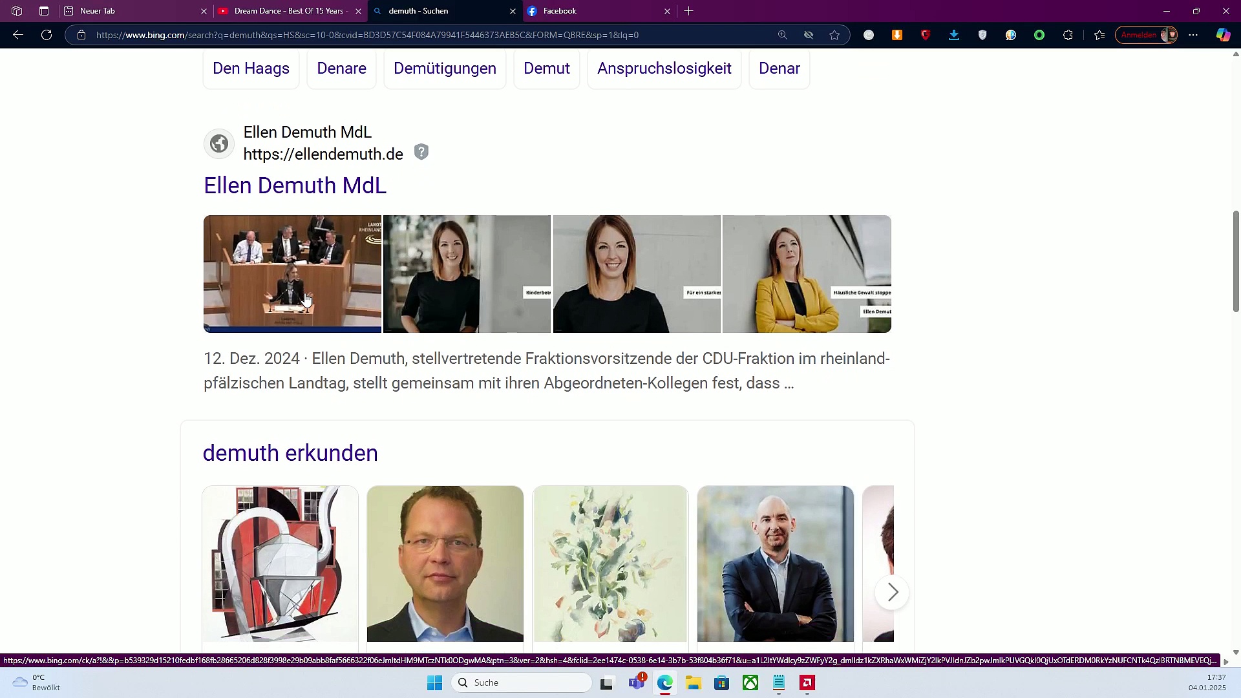Click the blue download arrow extension icon
This screenshot has height=698, width=1241.
954,35
